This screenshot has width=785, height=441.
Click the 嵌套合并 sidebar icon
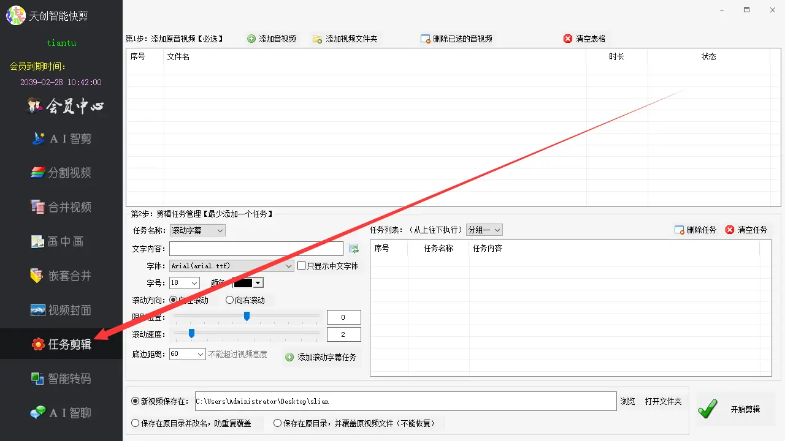pos(38,276)
